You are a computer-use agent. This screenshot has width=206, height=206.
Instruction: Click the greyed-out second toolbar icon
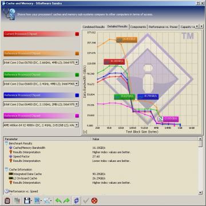click(17, 200)
